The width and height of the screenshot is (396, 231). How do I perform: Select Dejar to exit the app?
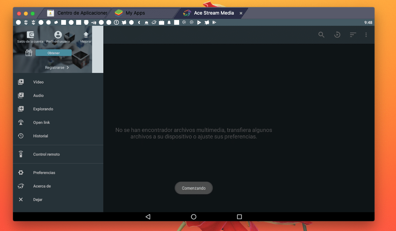coord(21,199)
